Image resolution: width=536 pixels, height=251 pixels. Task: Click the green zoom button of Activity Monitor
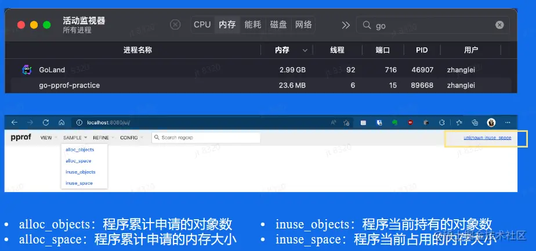click(47, 25)
